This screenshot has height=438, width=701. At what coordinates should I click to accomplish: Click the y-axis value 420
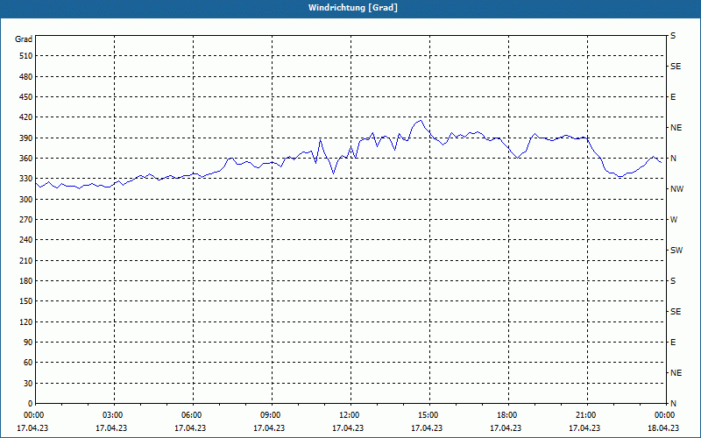(x=26, y=117)
